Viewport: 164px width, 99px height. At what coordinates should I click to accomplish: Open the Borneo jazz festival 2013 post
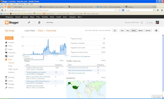point(39,77)
